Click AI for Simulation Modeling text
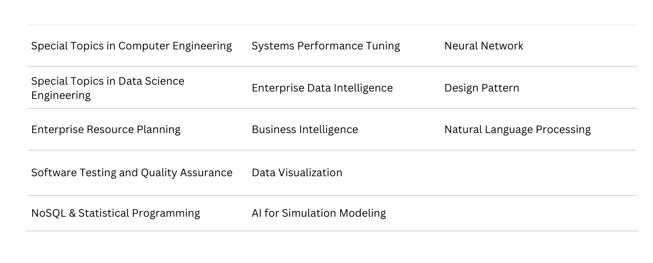Screen dimensions: 653x263 [319, 213]
